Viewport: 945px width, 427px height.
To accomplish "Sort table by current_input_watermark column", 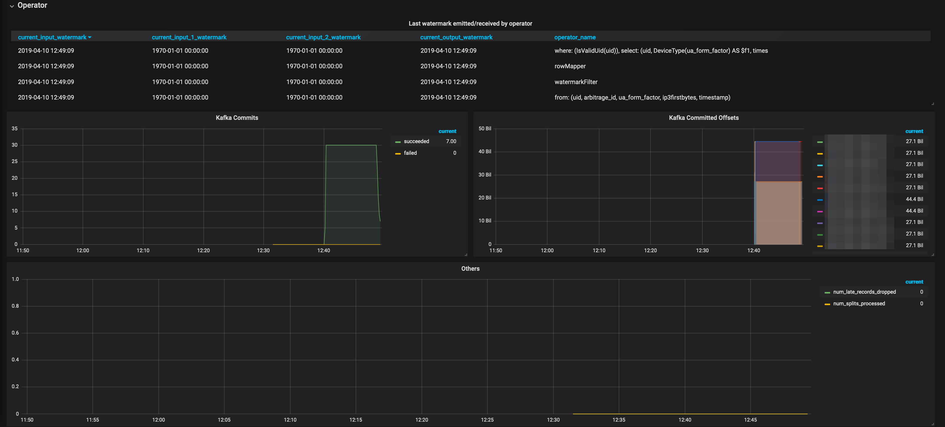I will click(x=52, y=37).
